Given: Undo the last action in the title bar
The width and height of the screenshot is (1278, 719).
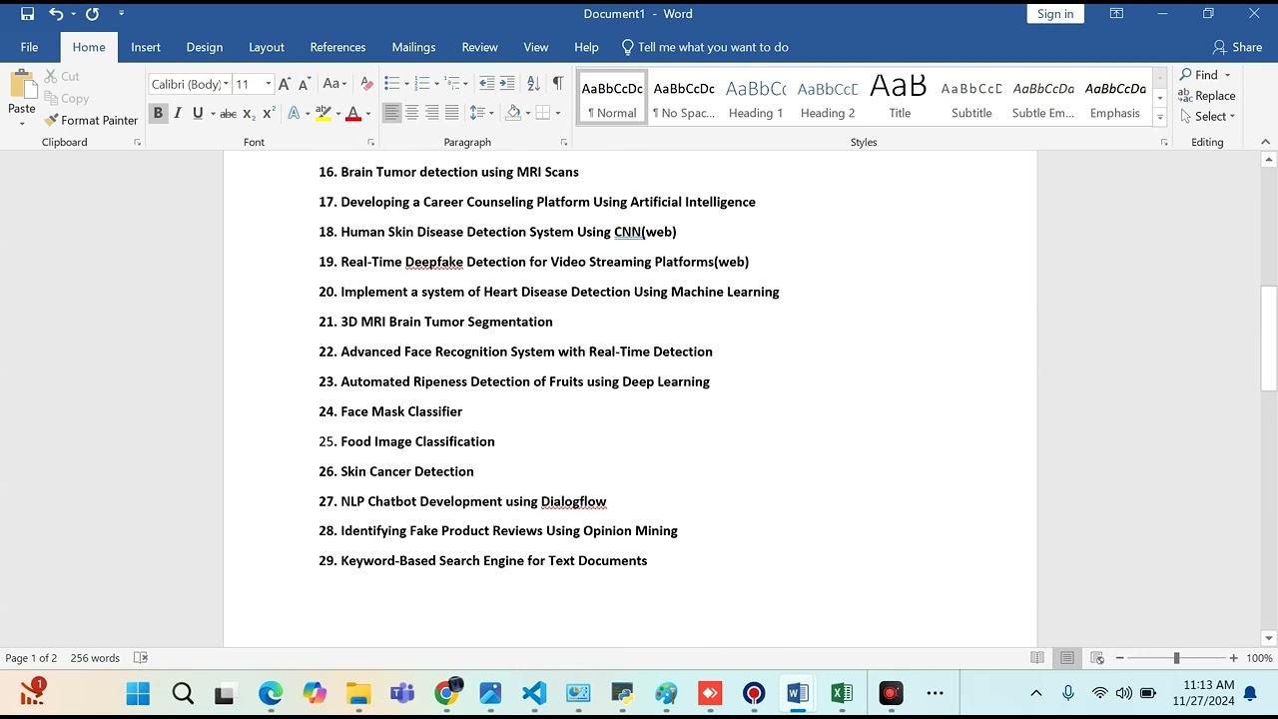Looking at the screenshot, I should point(56,14).
